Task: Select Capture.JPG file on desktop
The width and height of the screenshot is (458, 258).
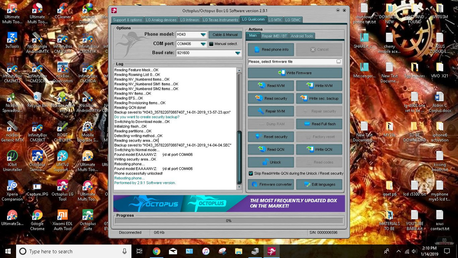Action: click(x=37, y=189)
